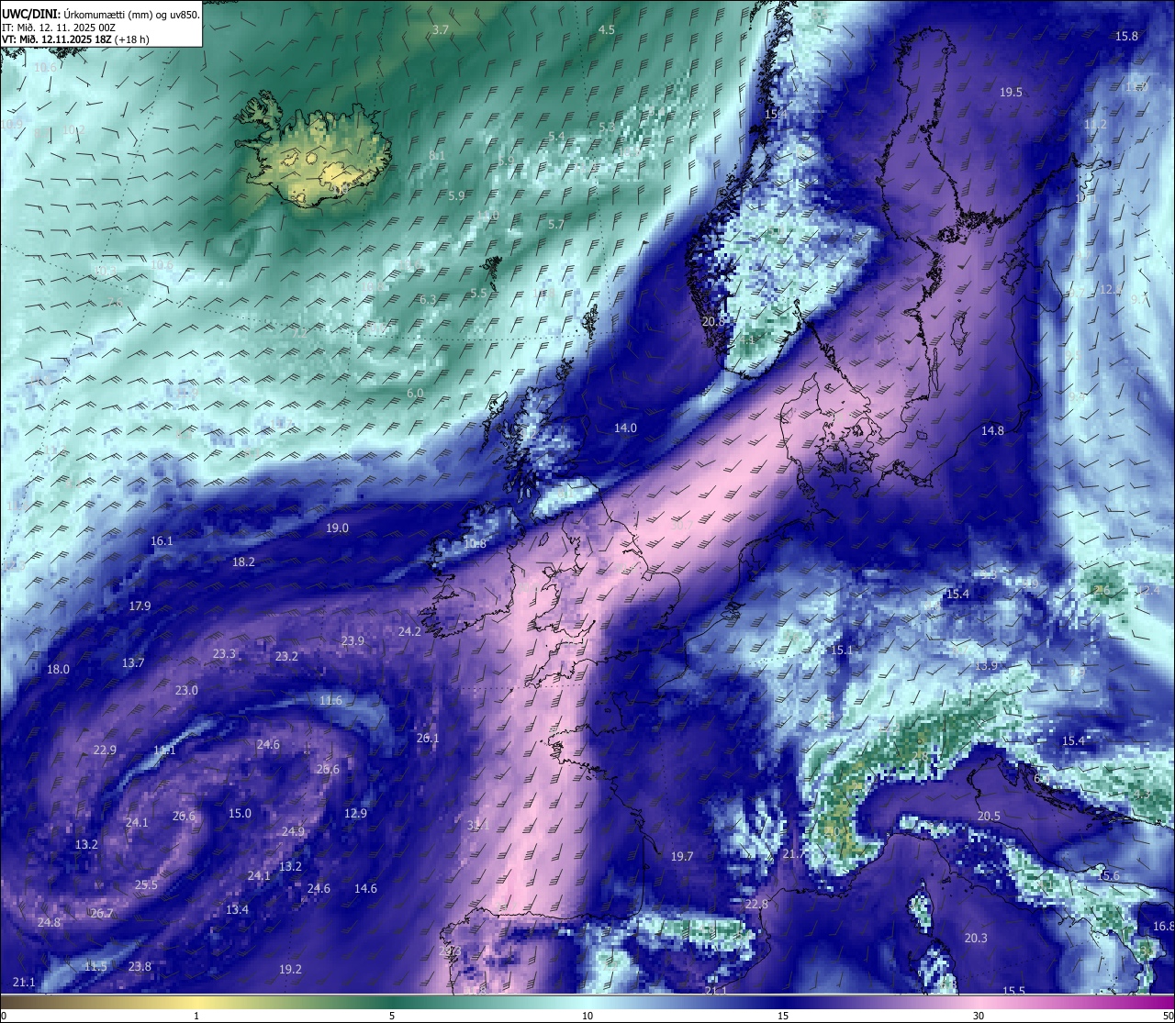
Task: Select the '19.2' value near the bottom
Action: click(290, 970)
